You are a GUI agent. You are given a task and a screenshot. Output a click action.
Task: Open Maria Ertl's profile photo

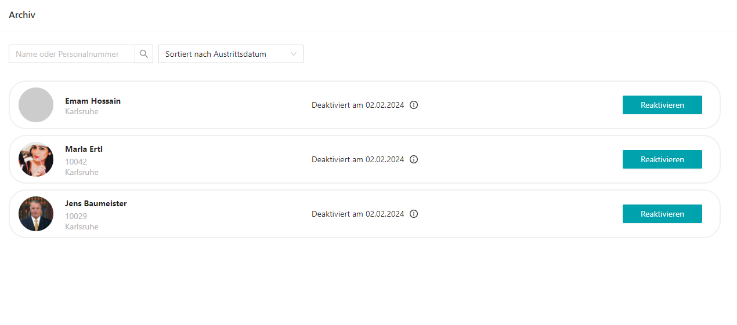pyautogui.click(x=36, y=159)
